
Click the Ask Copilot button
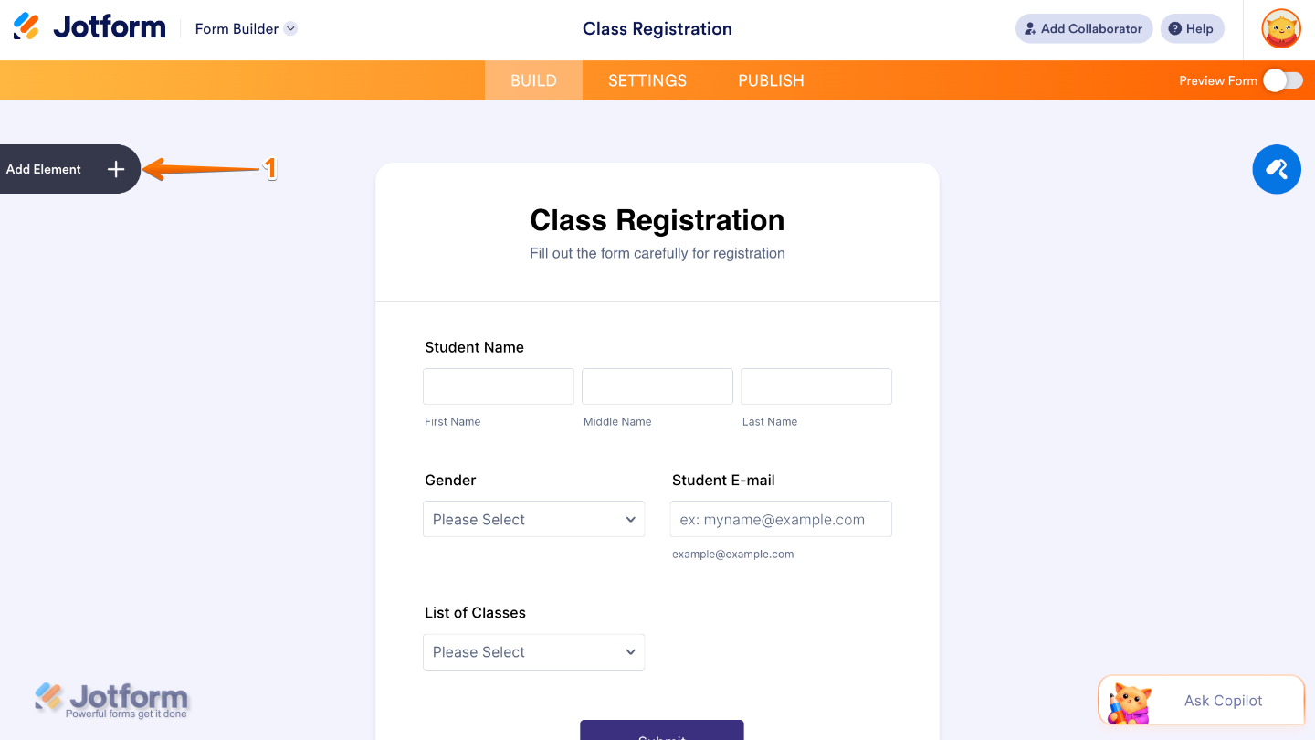click(1223, 701)
